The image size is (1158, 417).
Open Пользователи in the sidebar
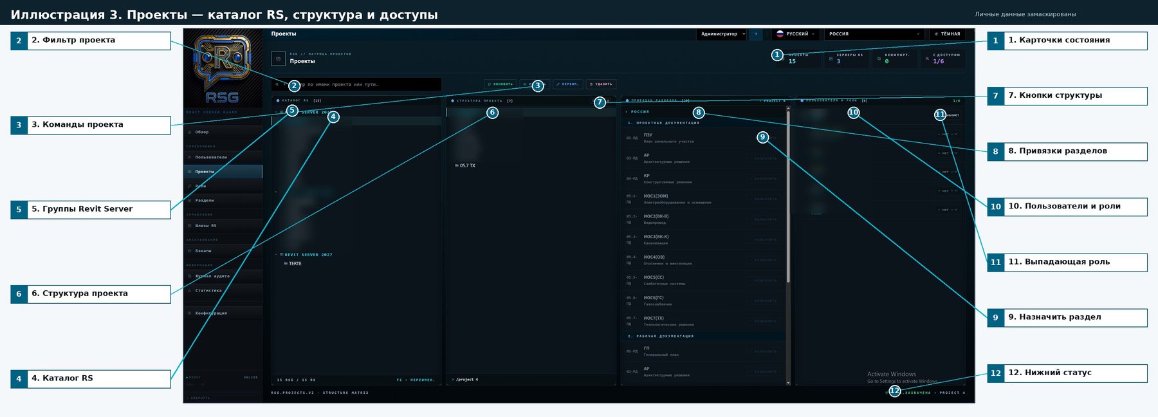point(211,157)
